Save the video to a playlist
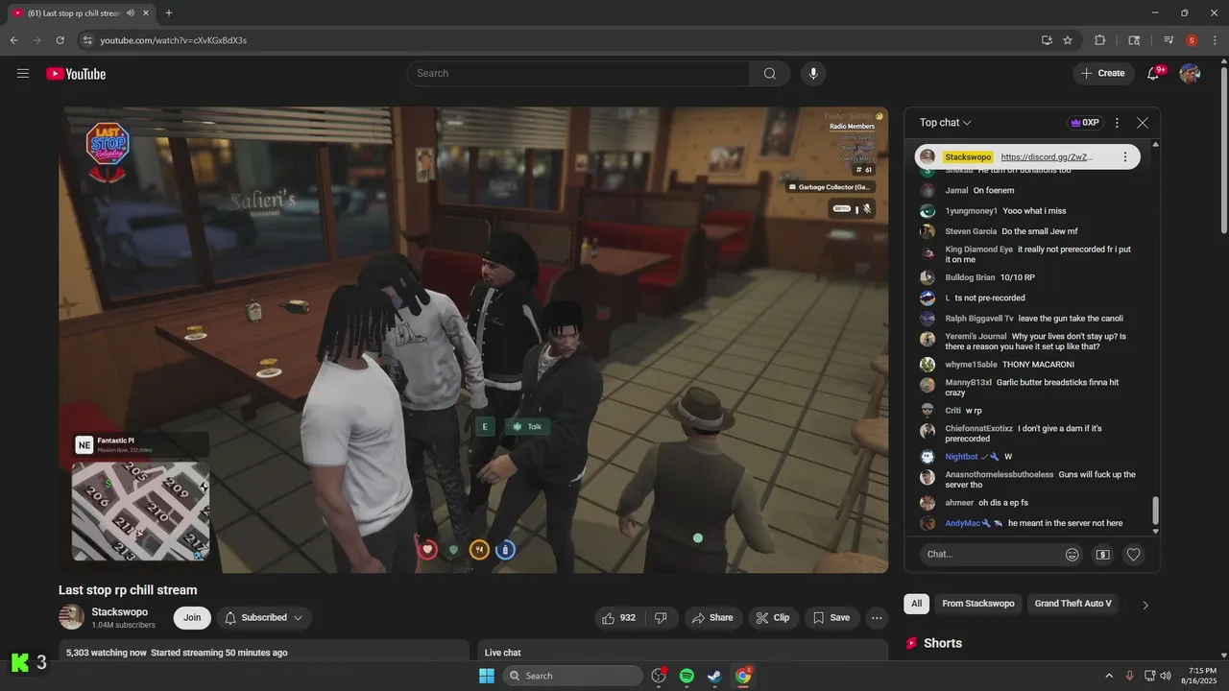Image resolution: width=1229 pixels, height=691 pixels. [x=831, y=618]
